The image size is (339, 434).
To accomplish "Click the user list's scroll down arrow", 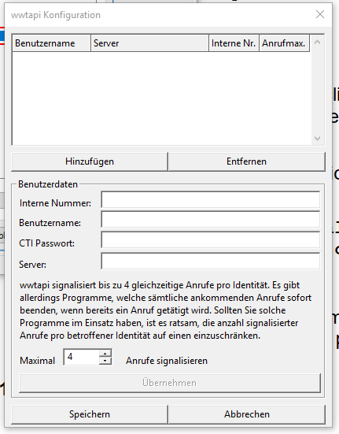I will [x=318, y=138].
